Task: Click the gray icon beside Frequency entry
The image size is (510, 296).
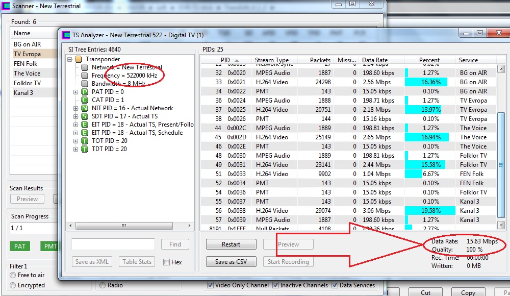Action: point(85,76)
